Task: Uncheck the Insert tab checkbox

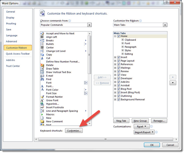Action: click(x=118, y=57)
